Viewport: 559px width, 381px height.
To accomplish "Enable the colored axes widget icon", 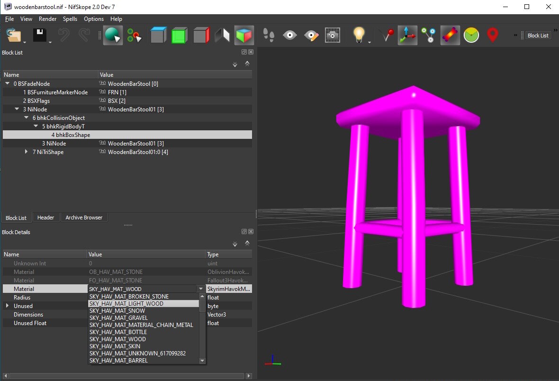I will click(x=407, y=35).
